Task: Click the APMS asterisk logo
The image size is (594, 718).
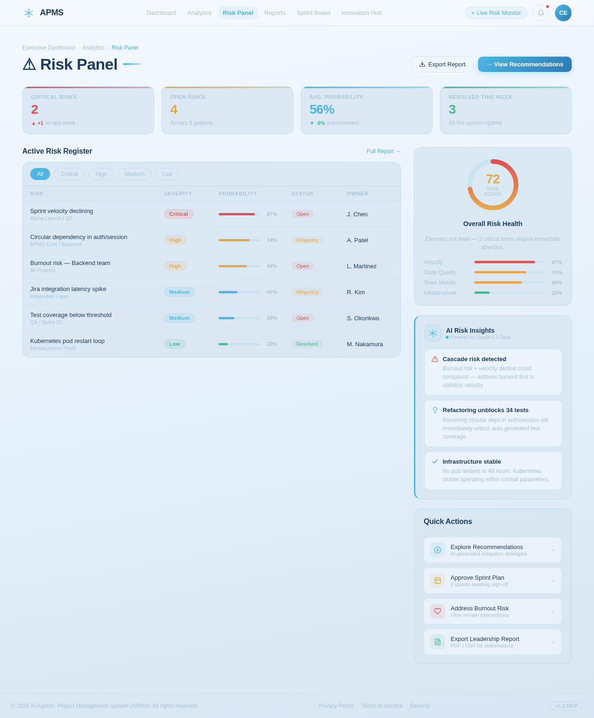Action: 28,13
